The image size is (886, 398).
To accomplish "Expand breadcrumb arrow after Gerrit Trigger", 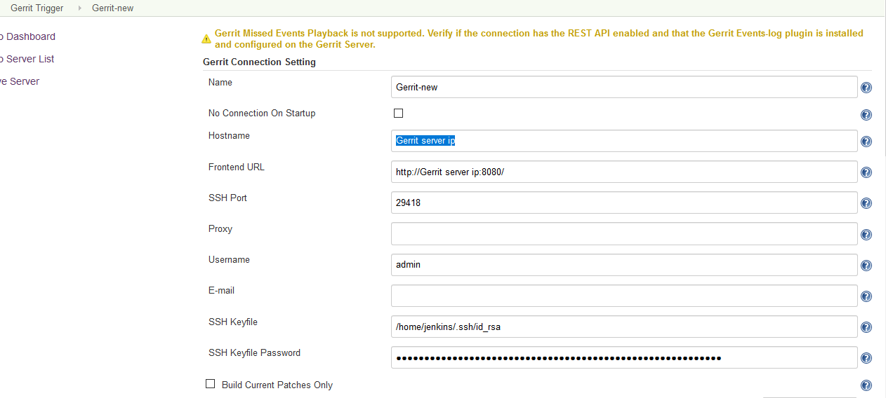I will tap(79, 8).
